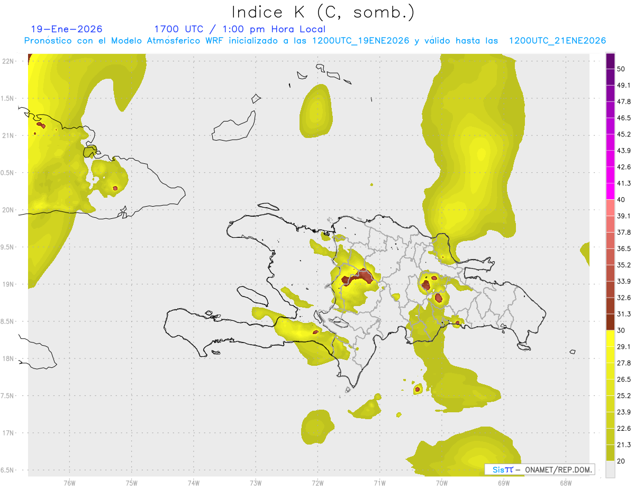Click the '69W' longitude label

click(x=504, y=483)
